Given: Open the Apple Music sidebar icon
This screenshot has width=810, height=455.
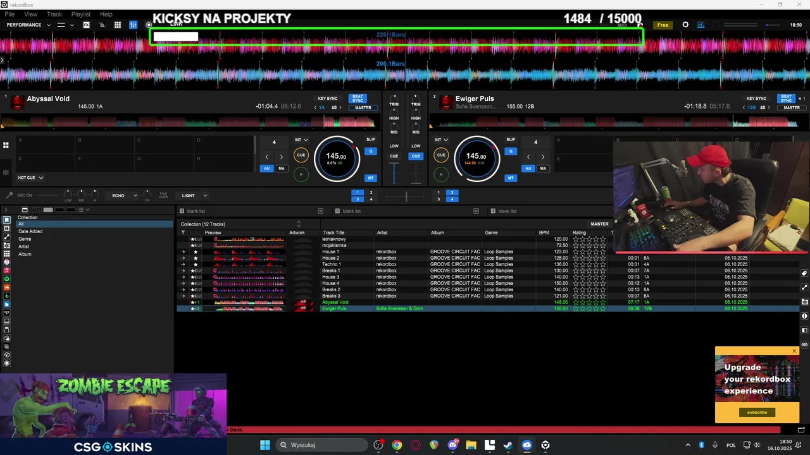Looking at the screenshot, I should (x=7, y=270).
